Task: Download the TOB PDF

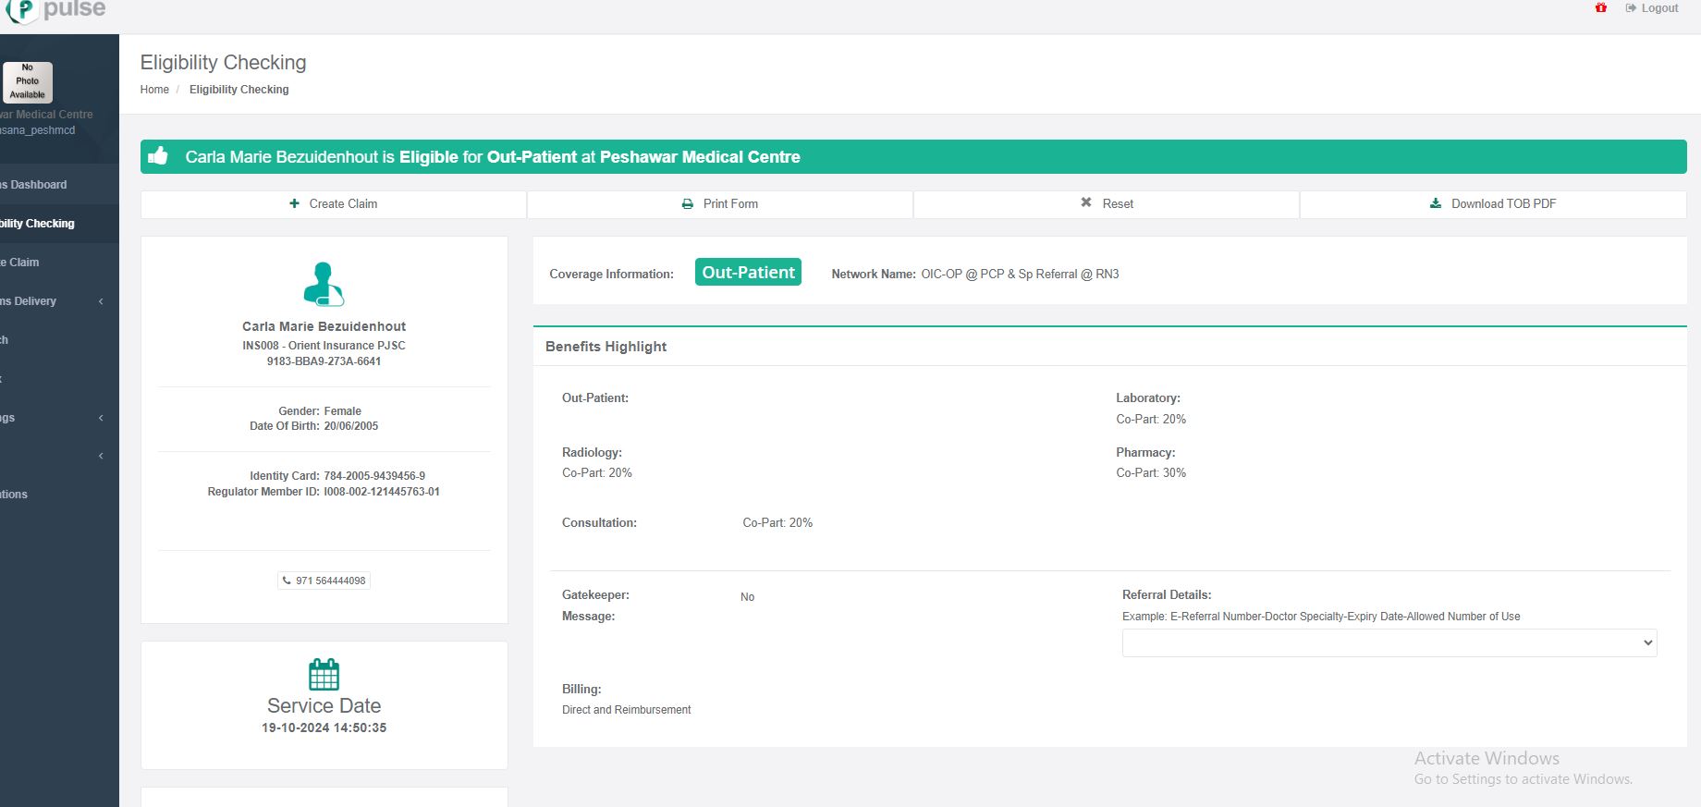Action: tap(1493, 204)
